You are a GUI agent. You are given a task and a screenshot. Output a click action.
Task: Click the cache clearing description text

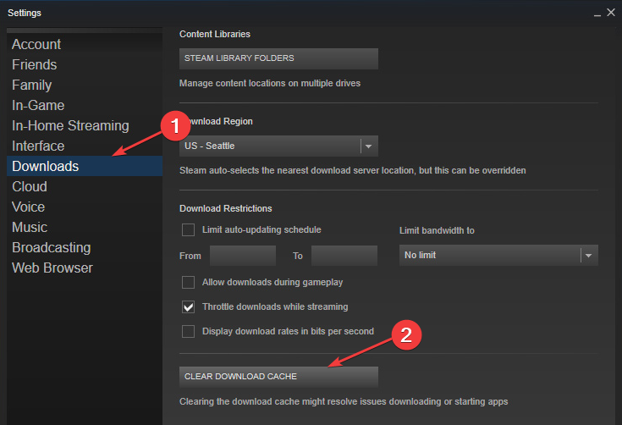pyautogui.click(x=344, y=401)
